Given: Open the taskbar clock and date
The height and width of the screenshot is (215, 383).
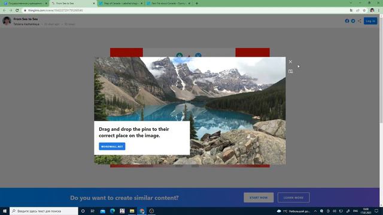Looking at the screenshot, I should pyautogui.click(x=366, y=211).
